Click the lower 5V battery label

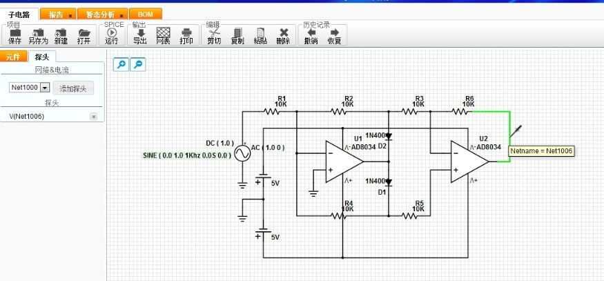(x=275, y=238)
